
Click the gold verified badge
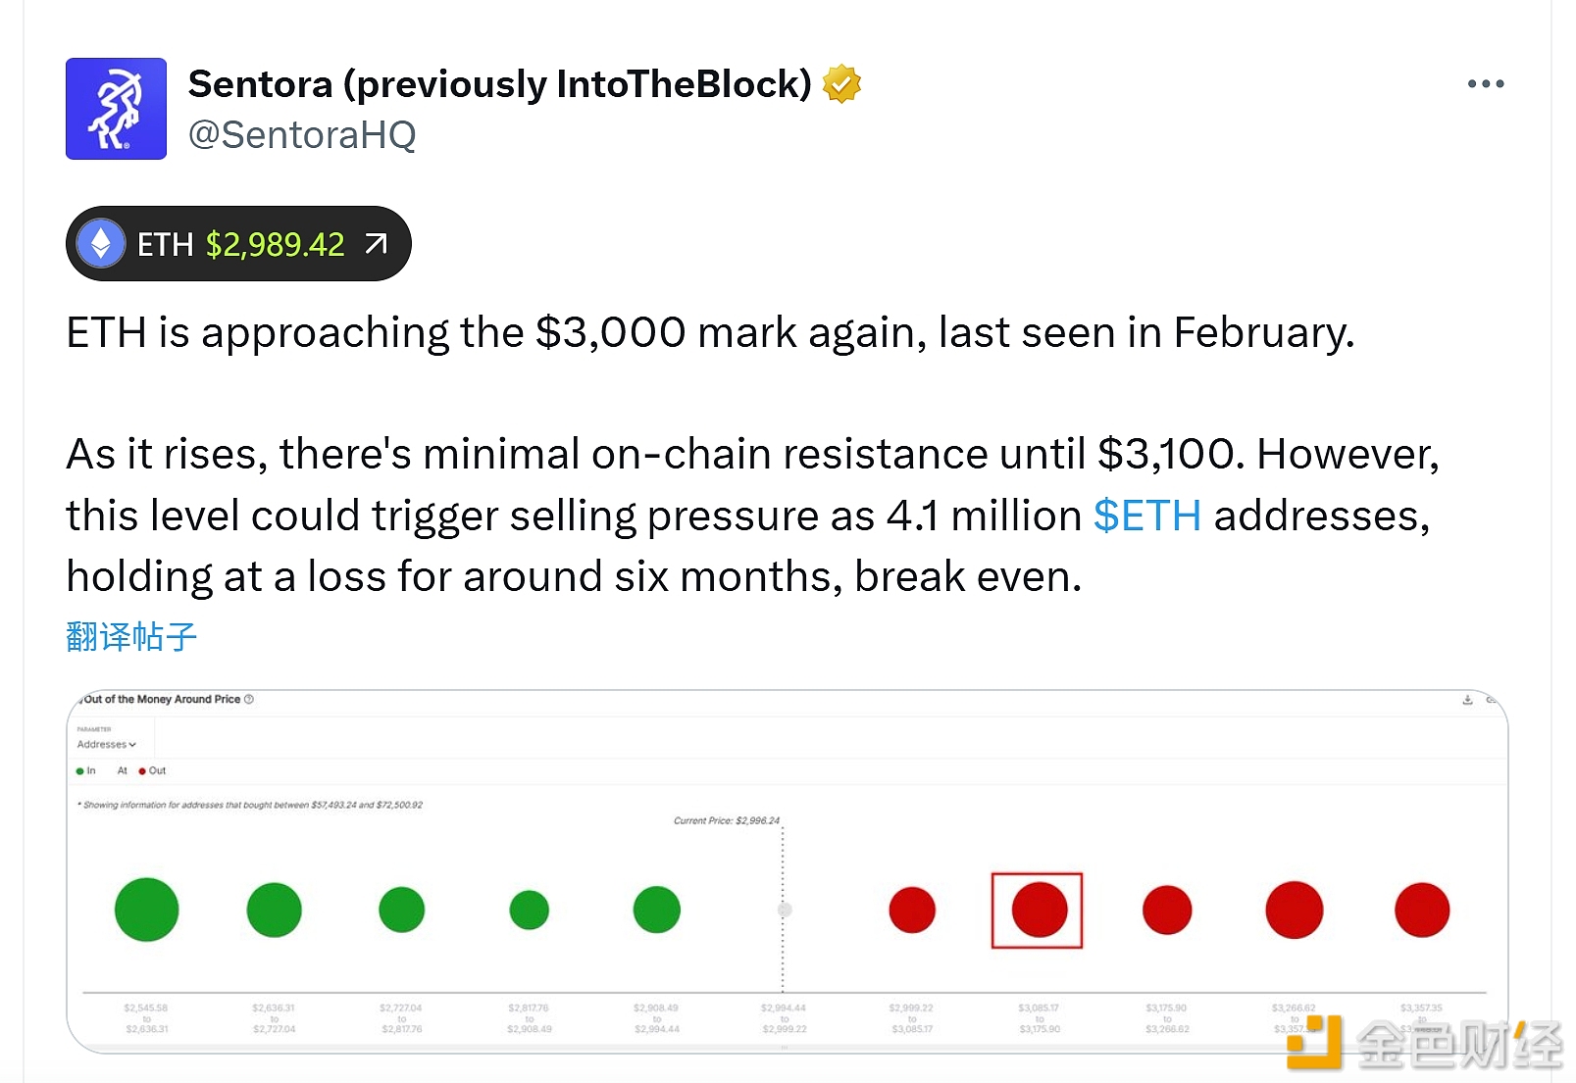tap(841, 84)
